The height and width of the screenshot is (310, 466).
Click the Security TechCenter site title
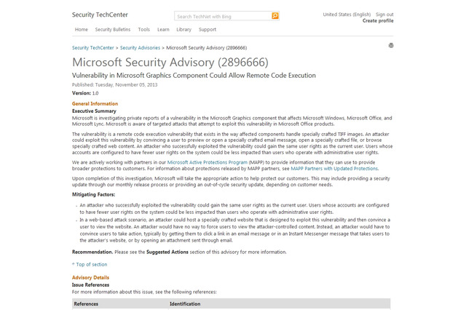pos(98,15)
